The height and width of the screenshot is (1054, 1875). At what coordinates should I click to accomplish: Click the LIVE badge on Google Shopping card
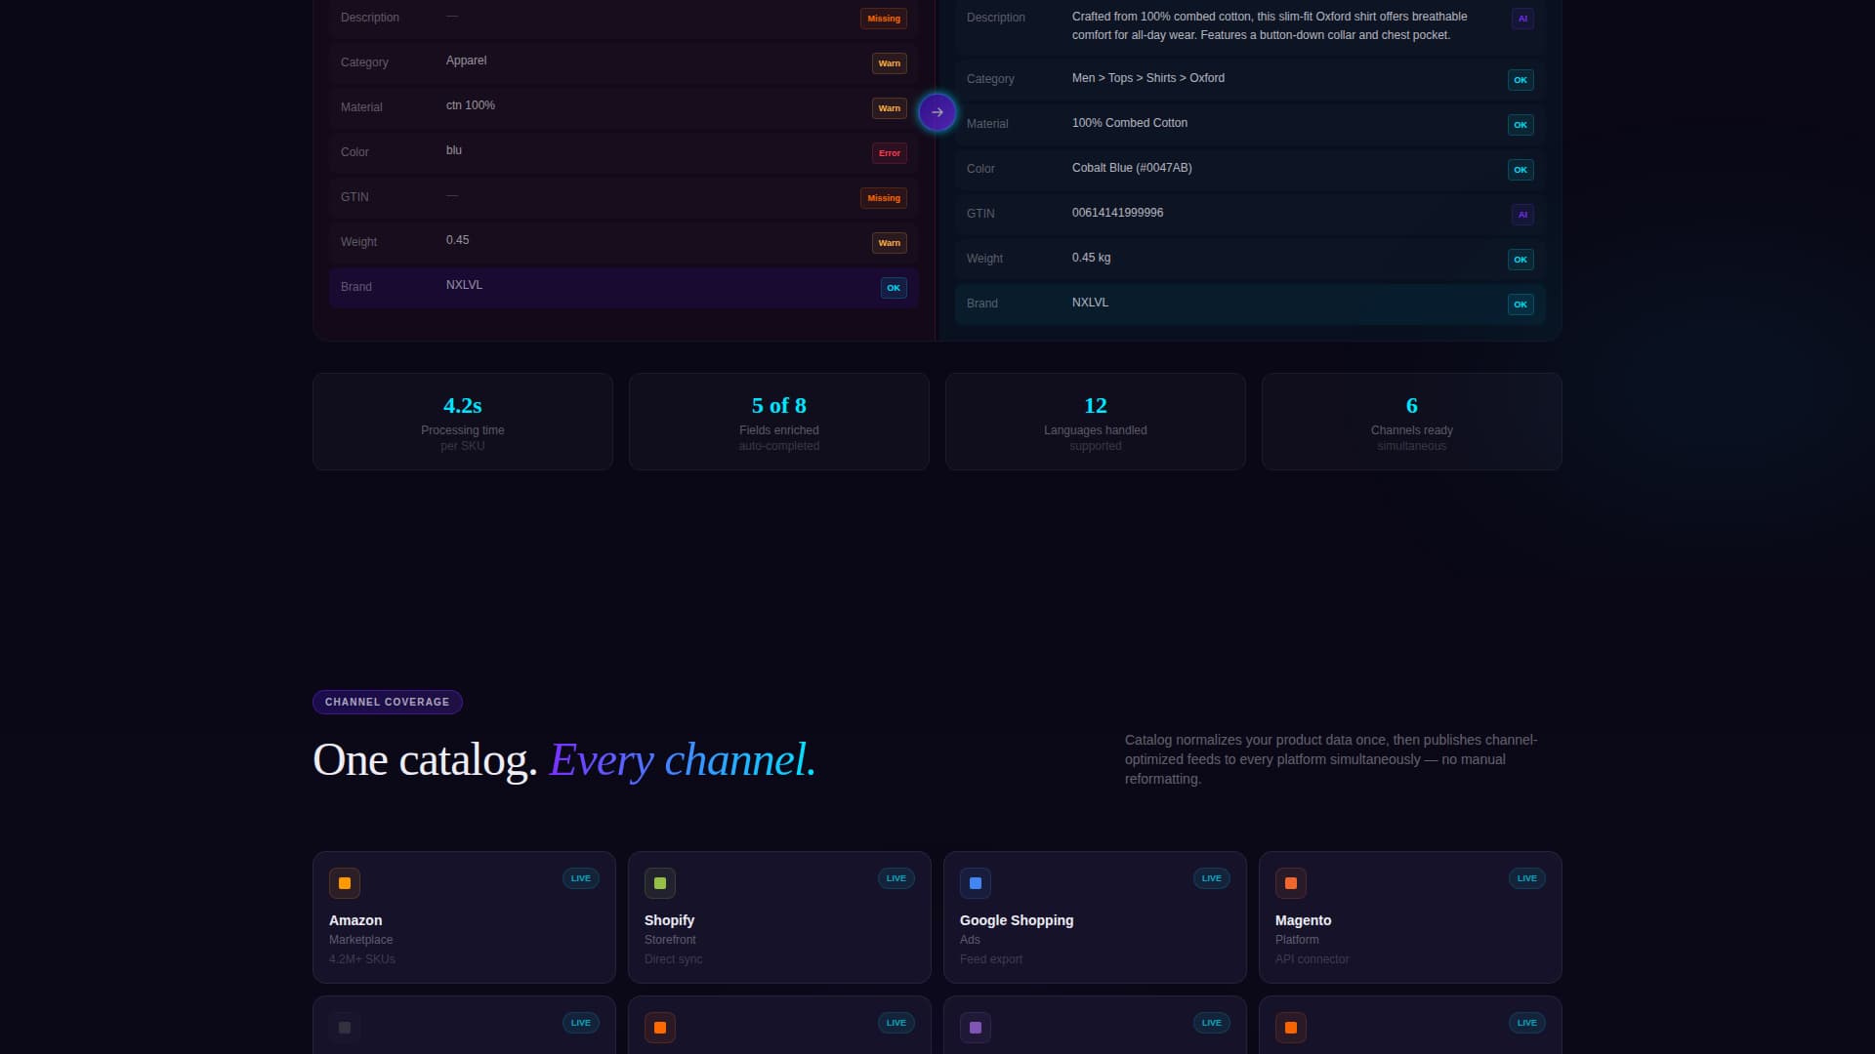coord(1212,878)
